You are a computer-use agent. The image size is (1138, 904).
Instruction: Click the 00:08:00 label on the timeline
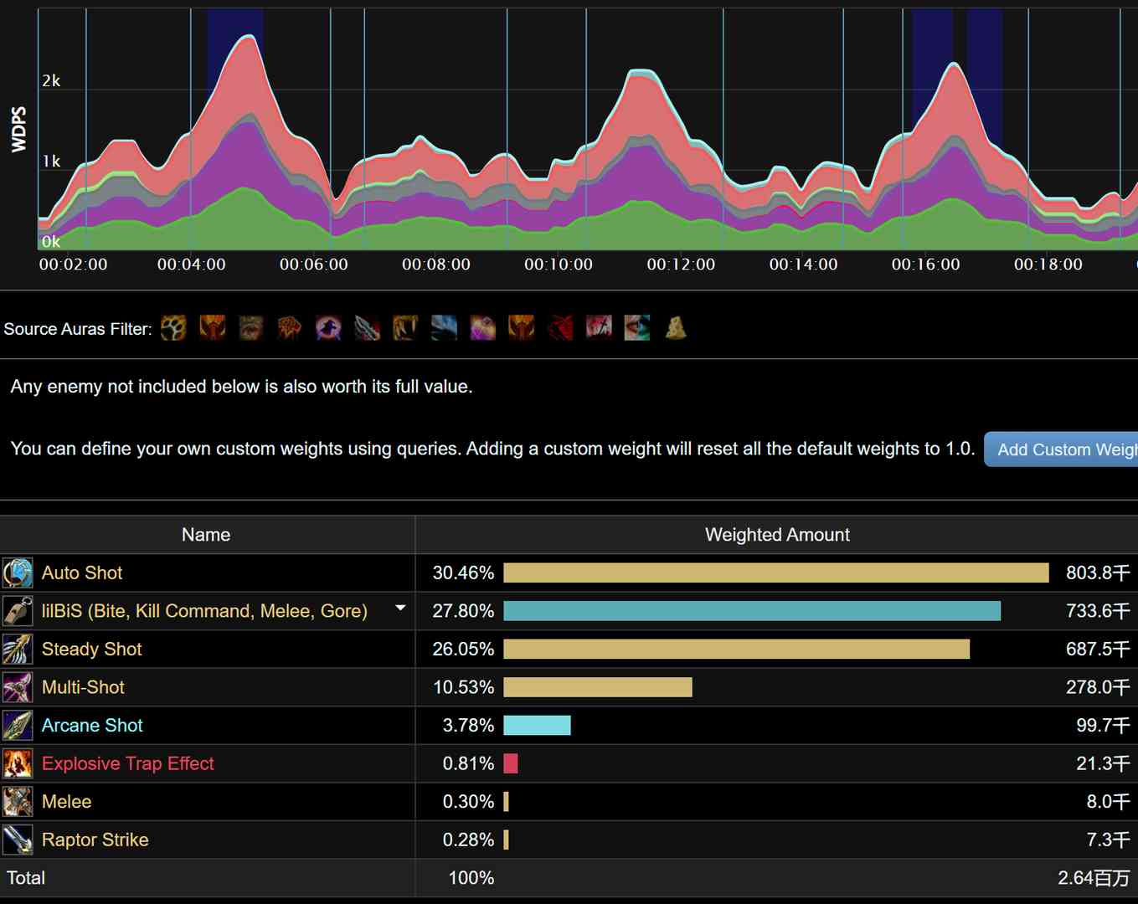pyautogui.click(x=436, y=265)
